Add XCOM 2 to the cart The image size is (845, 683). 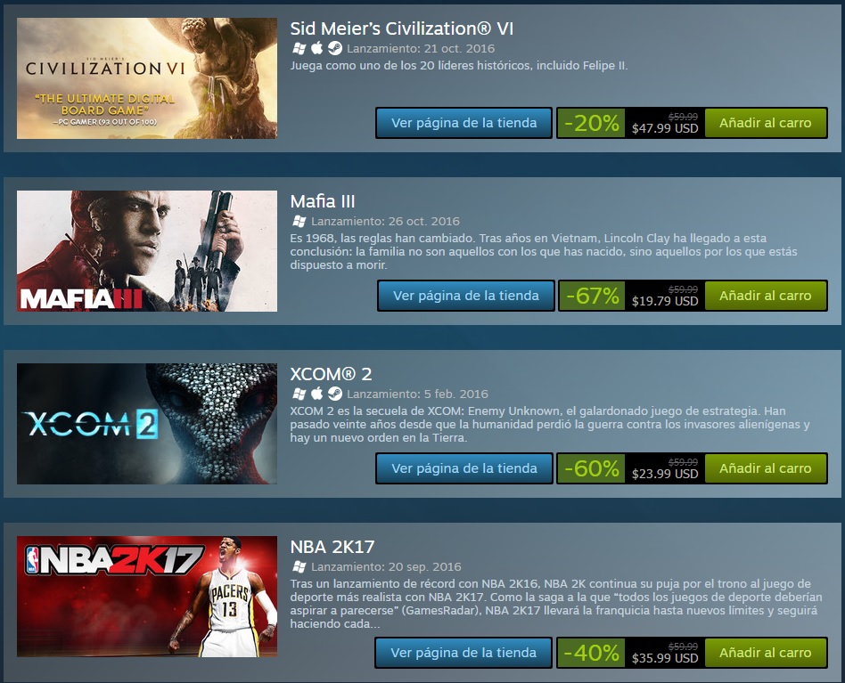766,468
